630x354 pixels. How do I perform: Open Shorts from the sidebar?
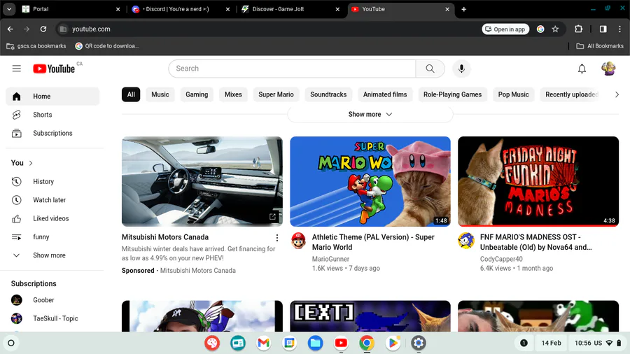52,115
